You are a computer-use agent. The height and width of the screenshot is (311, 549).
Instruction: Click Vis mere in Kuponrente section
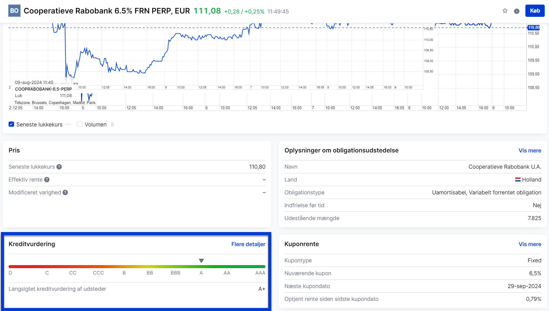click(530, 244)
